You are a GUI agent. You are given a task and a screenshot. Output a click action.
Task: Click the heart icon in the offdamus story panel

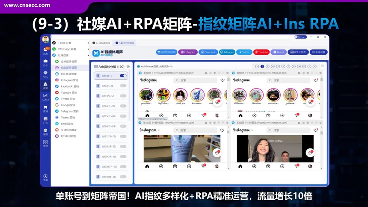click(x=315, y=80)
